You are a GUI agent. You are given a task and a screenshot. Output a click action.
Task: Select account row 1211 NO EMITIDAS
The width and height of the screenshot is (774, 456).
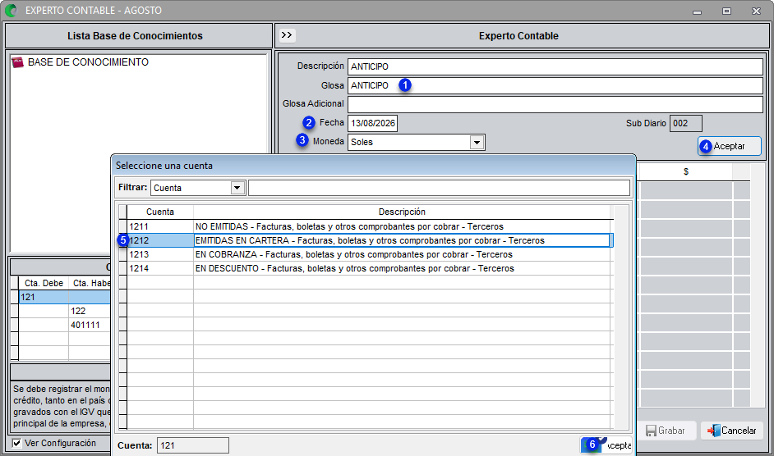(366, 226)
